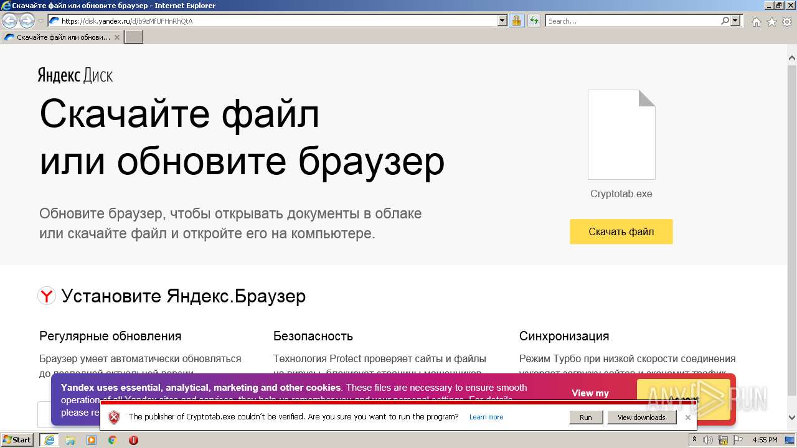Click the Home icon

click(756, 21)
